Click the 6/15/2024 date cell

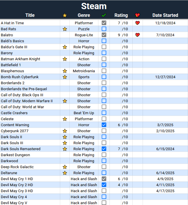(165, 149)
